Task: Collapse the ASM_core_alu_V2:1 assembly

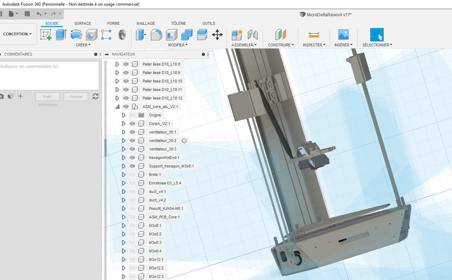Action: (x=117, y=107)
